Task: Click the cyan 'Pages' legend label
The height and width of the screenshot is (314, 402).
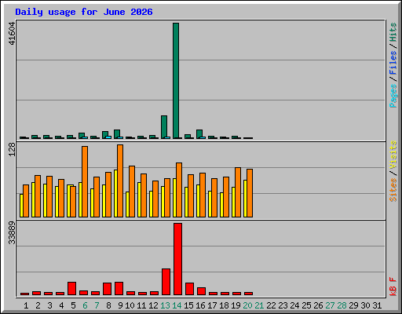Action: (393, 96)
